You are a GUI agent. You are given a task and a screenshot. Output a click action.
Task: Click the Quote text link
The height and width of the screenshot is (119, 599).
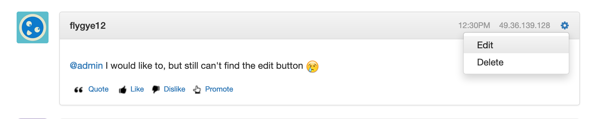click(98, 89)
